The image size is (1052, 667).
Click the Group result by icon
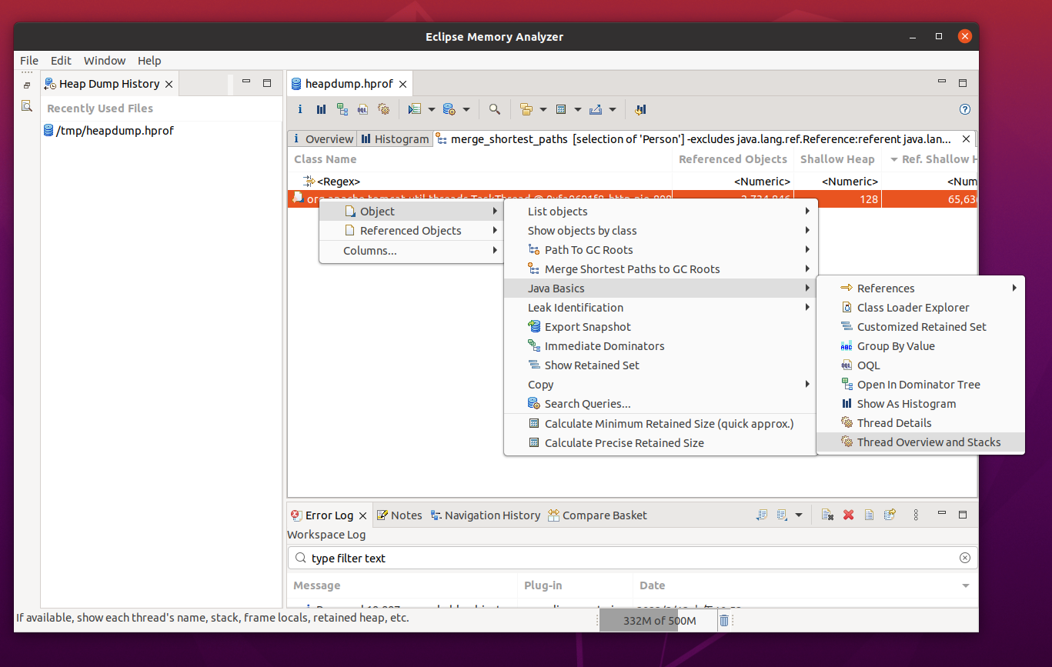pos(526,109)
